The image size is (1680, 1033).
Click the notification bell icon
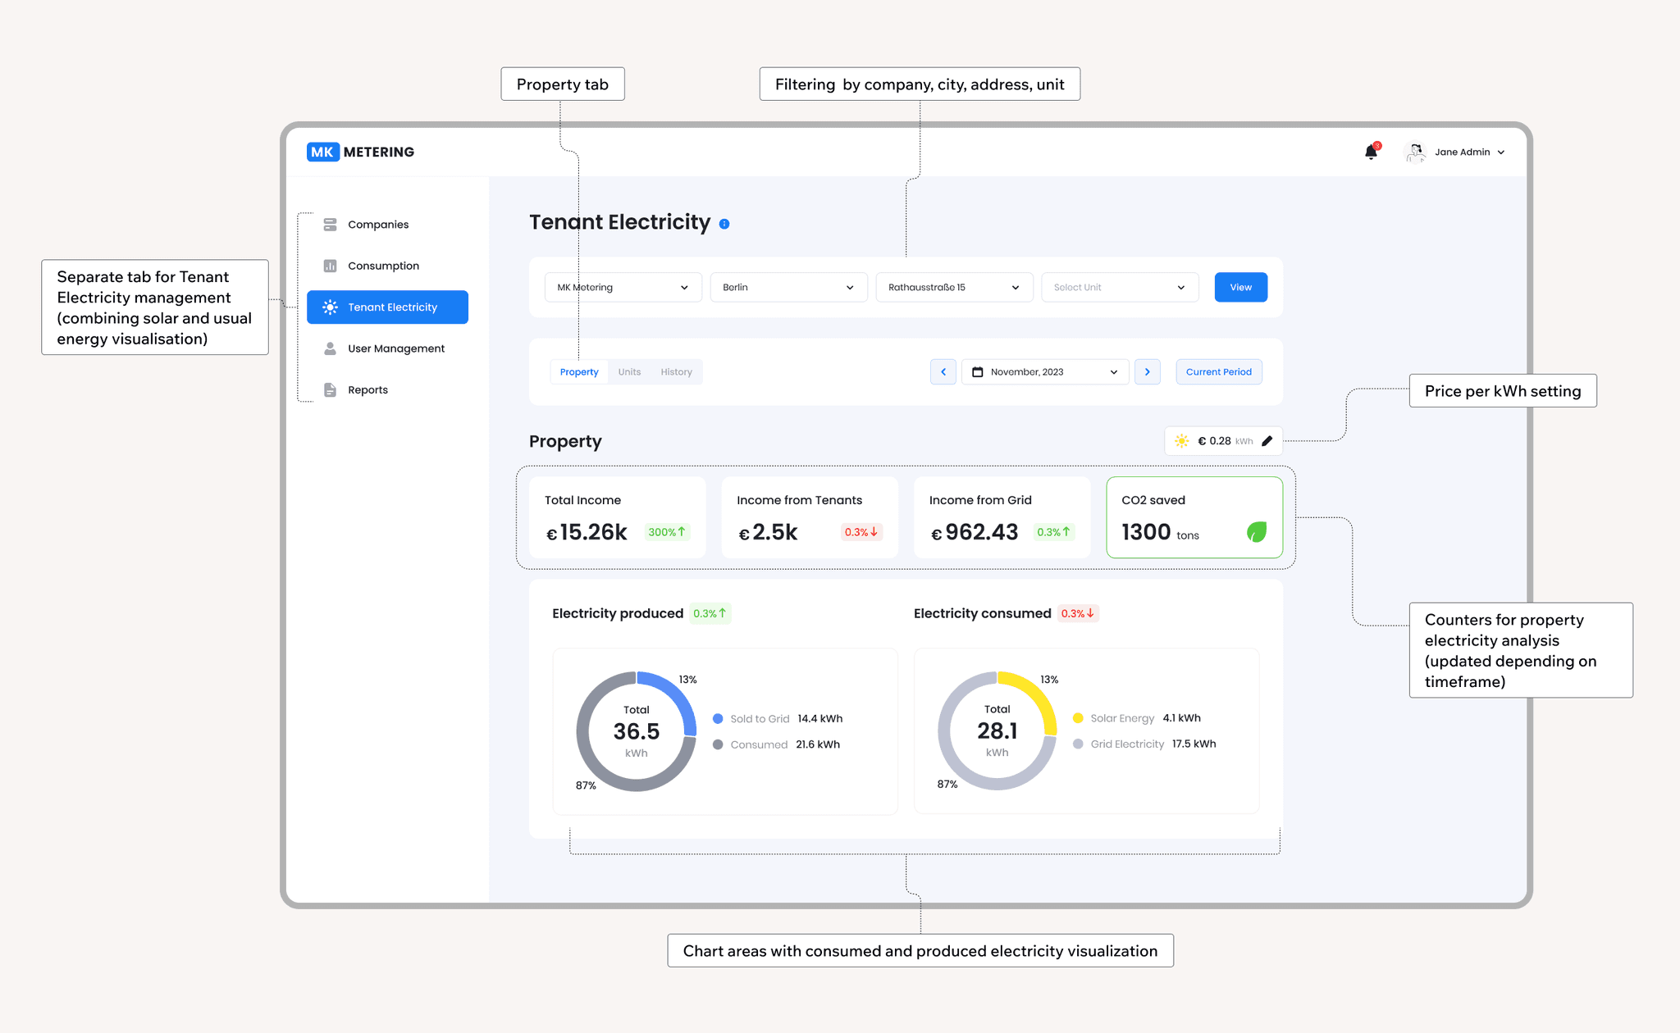tap(1371, 152)
